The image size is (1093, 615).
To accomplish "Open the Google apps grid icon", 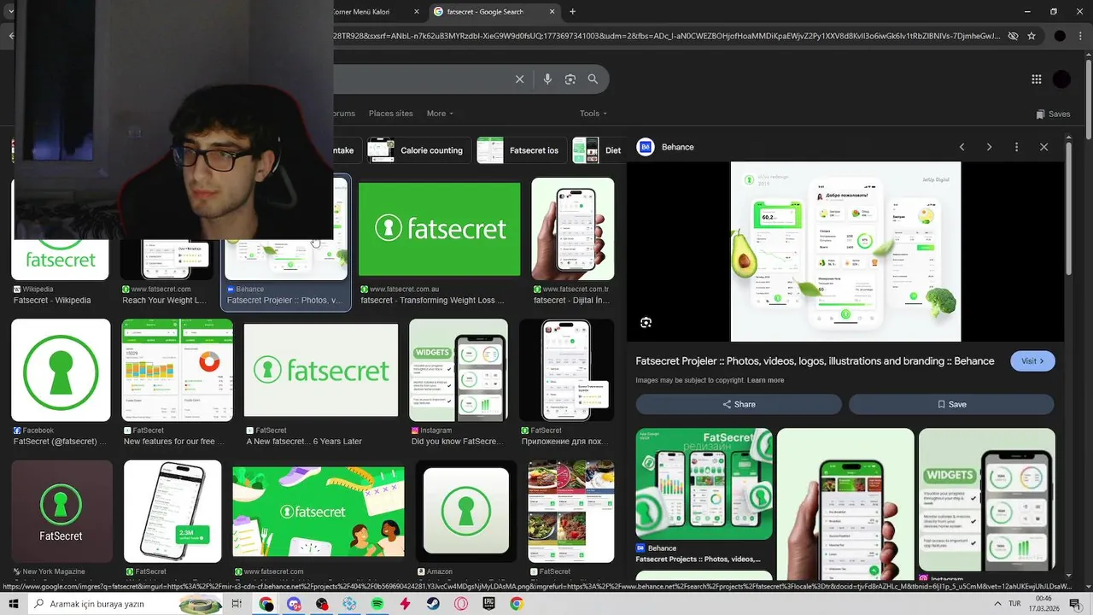I will pyautogui.click(x=1036, y=79).
